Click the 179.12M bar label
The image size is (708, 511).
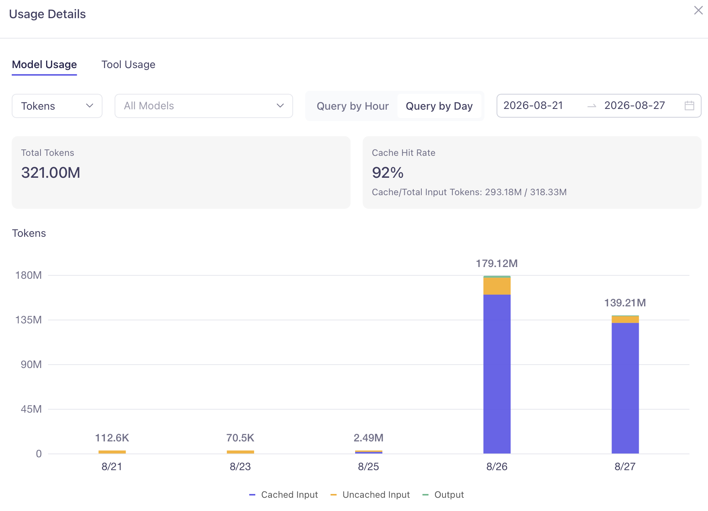[497, 264]
